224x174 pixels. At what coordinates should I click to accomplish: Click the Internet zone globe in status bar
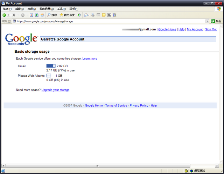[191, 171]
